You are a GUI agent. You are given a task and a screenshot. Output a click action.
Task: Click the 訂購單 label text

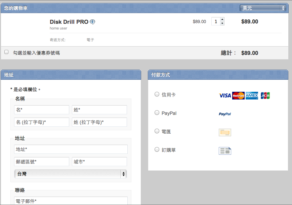pyautogui.click(x=169, y=150)
